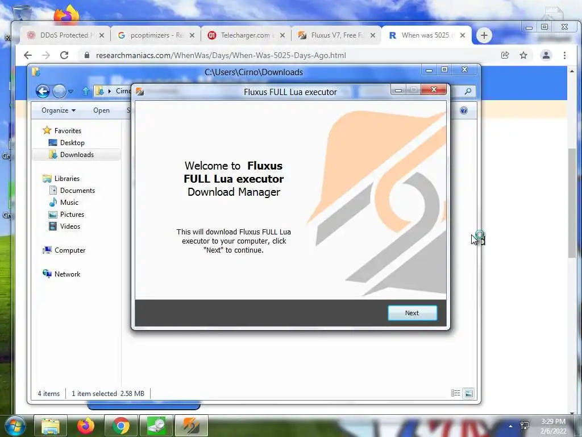The width and height of the screenshot is (582, 437).
Task: Click the folder icon in Explorer title bar
Action: tap(36, 72)
